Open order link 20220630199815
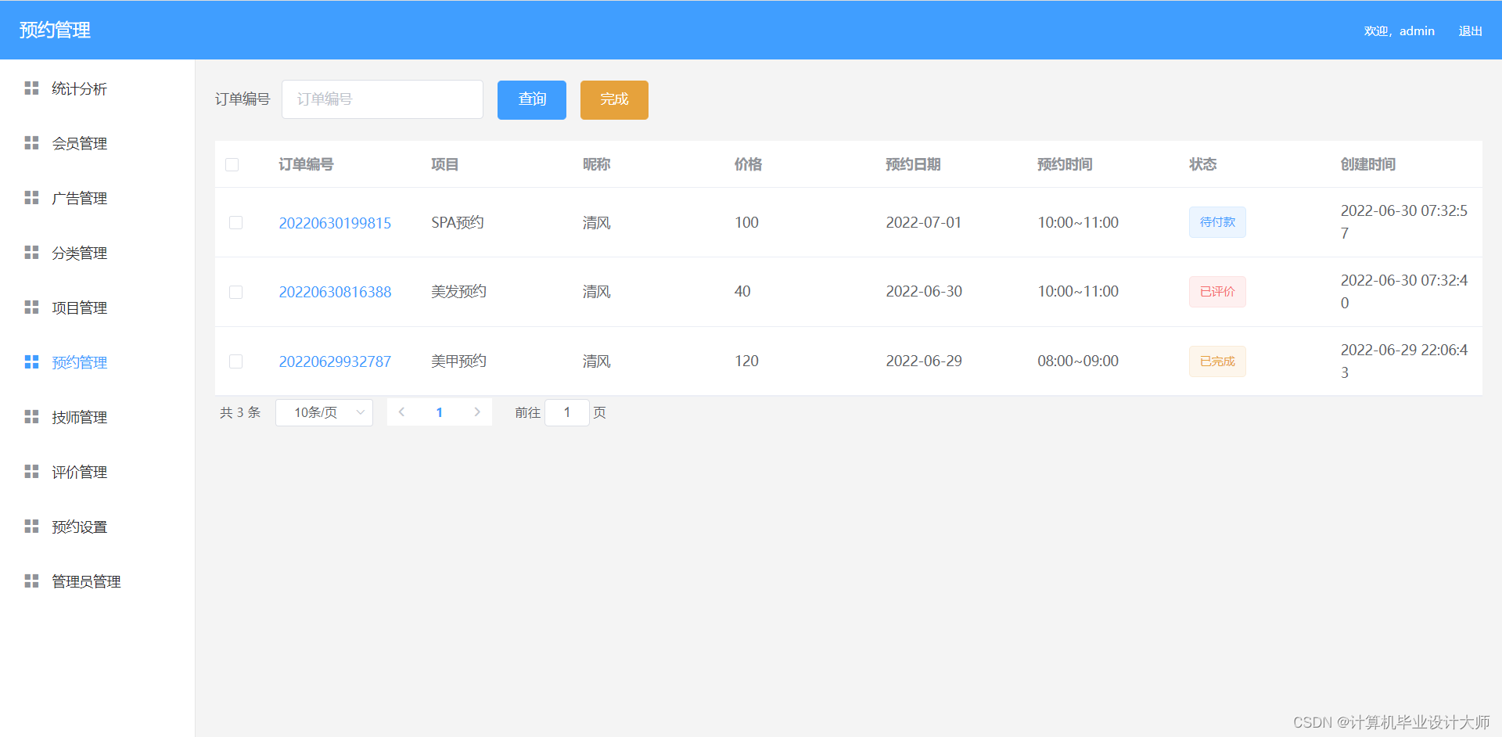Viewport: 1502px width, 737px height. [x=335, y=223]
